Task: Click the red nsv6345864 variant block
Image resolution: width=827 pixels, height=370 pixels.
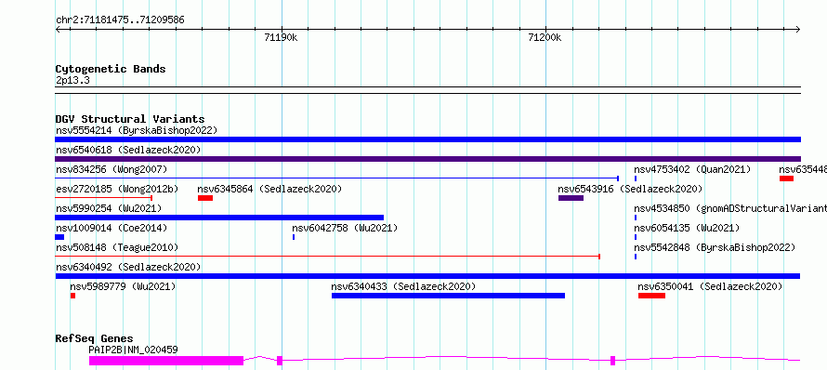Action: [x=205, y=198]
